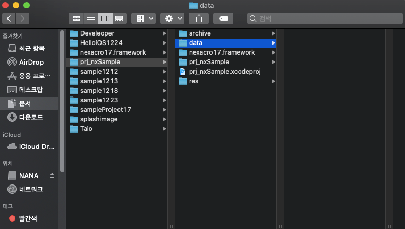Switch to list view mode
Screen dimensions: 405x229
pos(91,19)
